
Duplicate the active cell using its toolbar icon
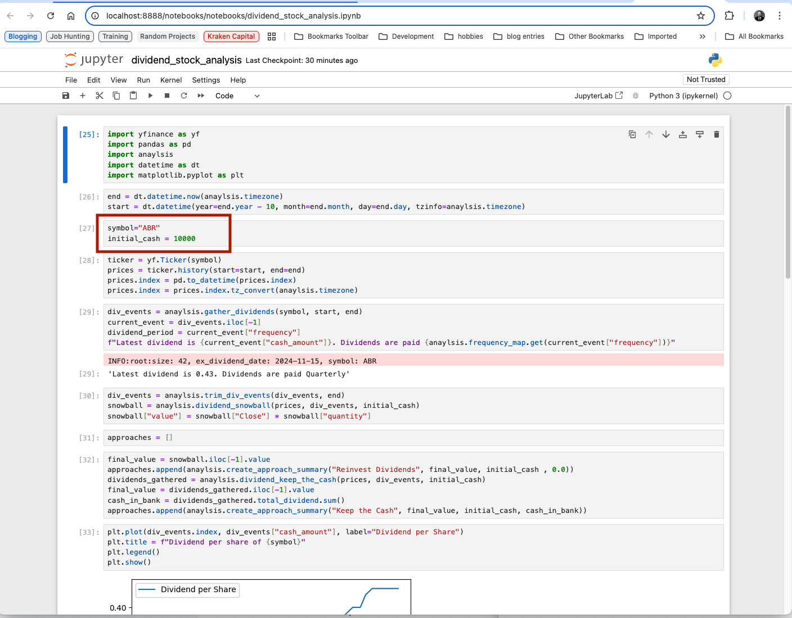point(632,134)
